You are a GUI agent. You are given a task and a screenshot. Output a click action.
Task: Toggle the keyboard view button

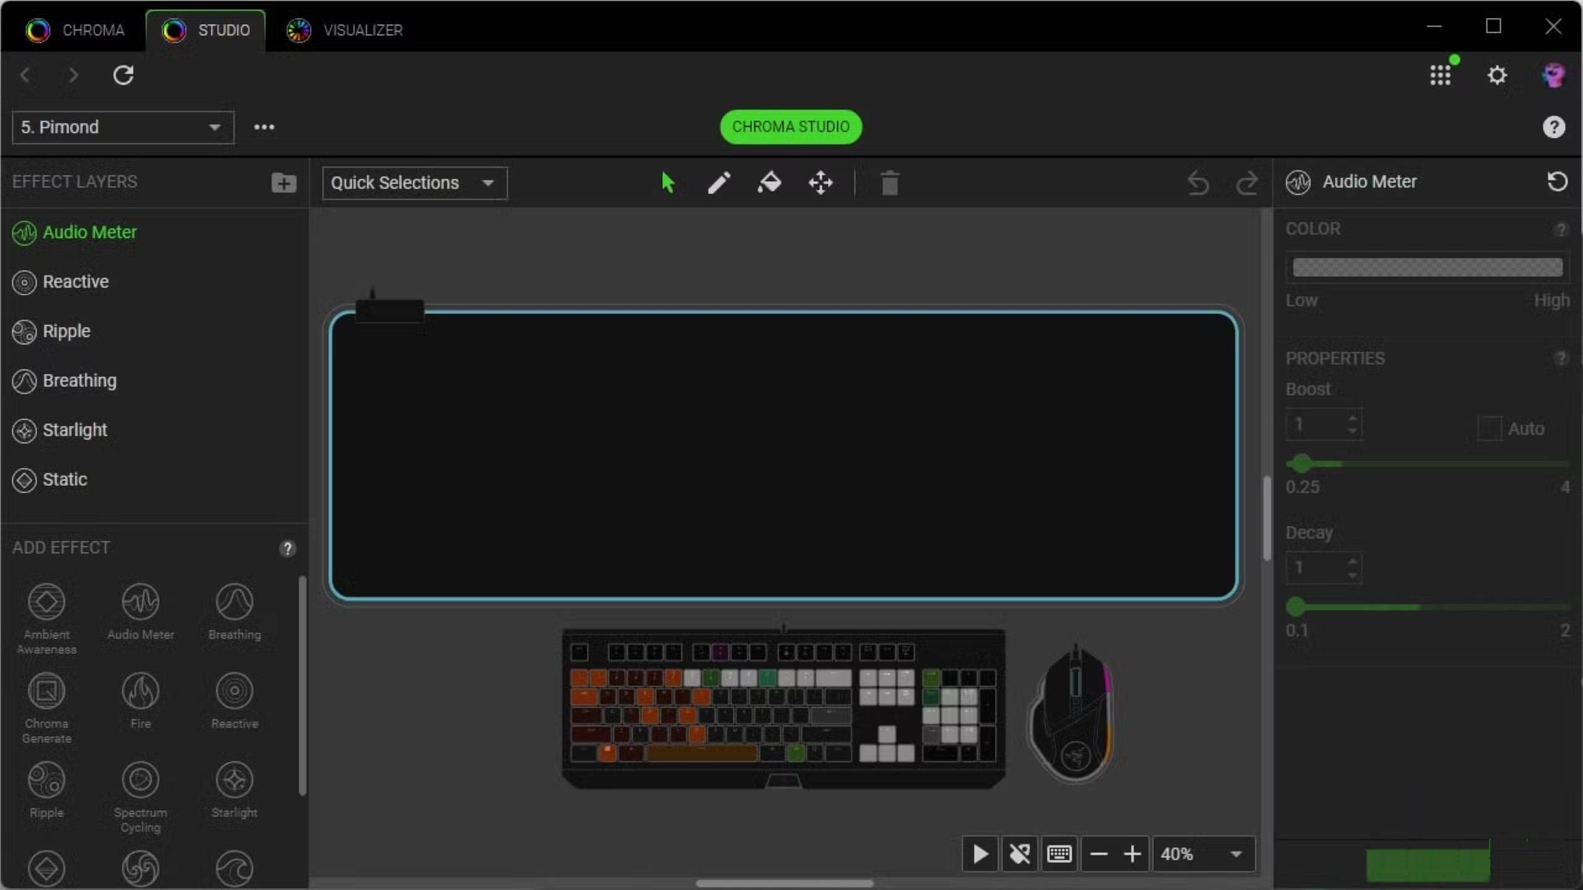pyautogui.click(x=1059, y=854)
